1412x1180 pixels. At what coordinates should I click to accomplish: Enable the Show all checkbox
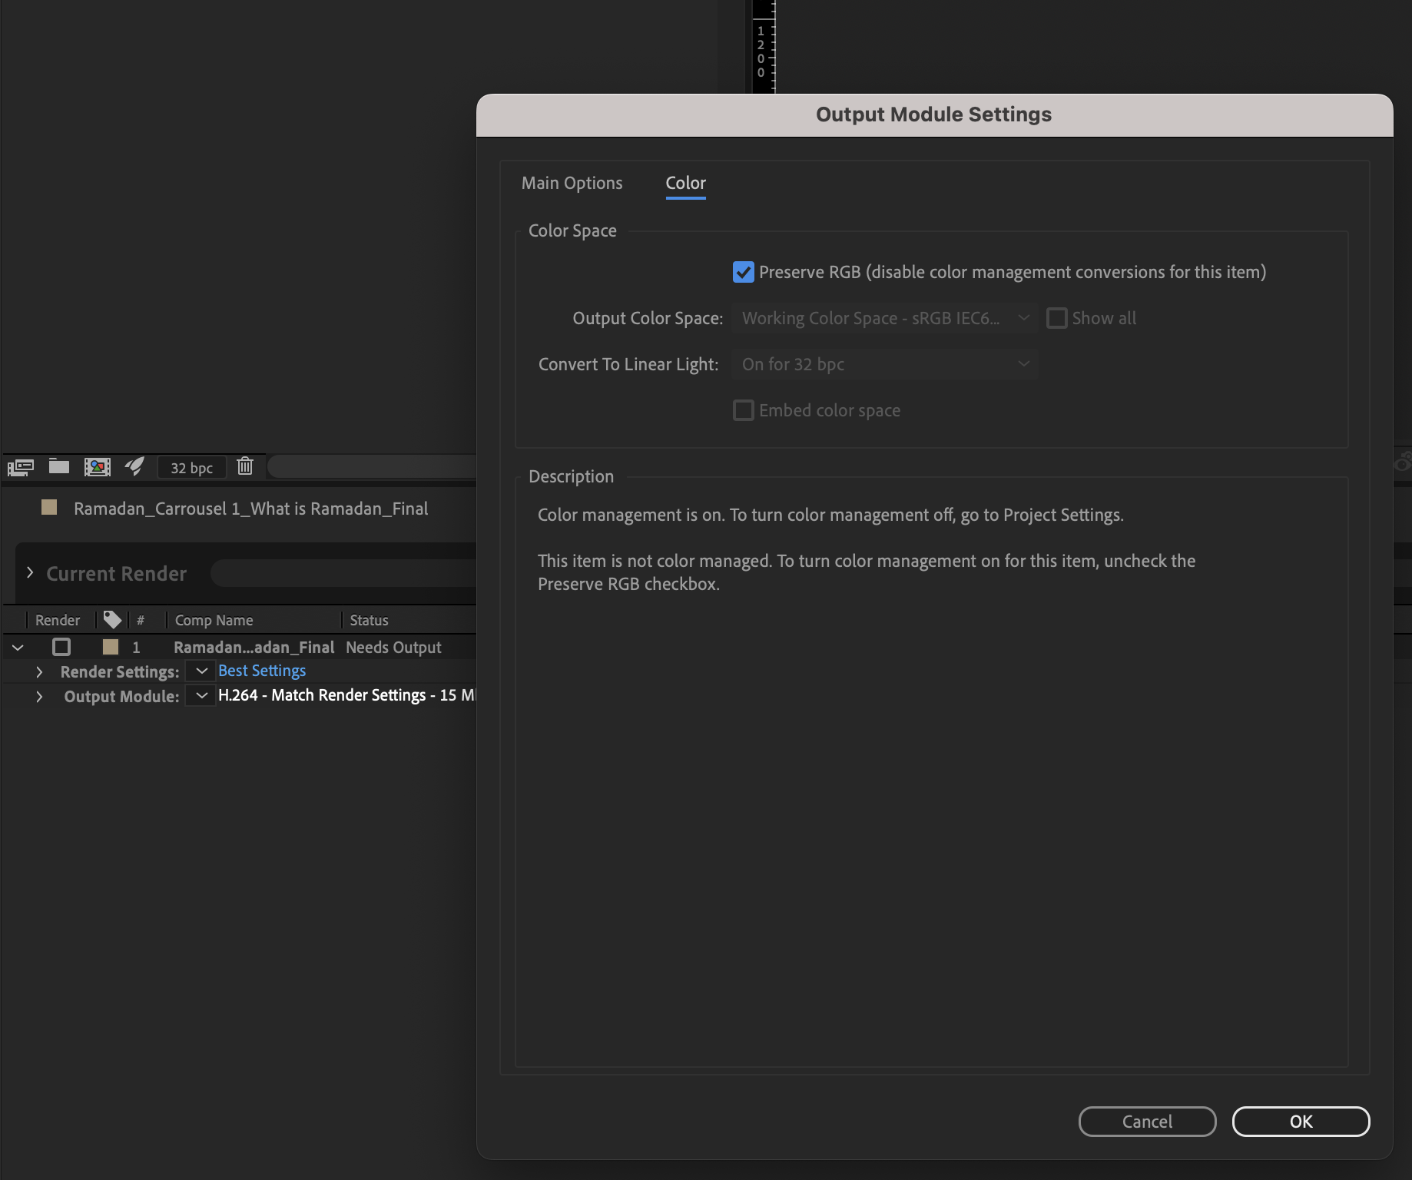1058,317
